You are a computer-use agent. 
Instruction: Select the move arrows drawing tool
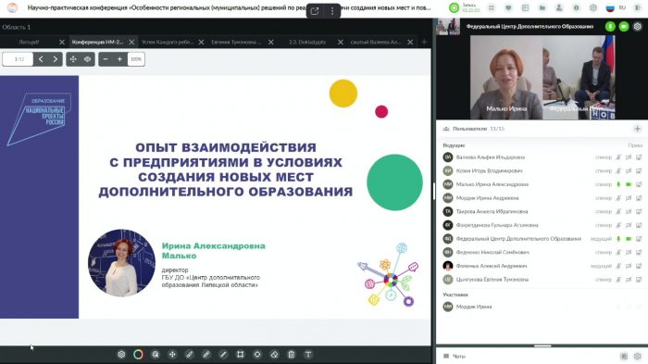pos(172,355)
